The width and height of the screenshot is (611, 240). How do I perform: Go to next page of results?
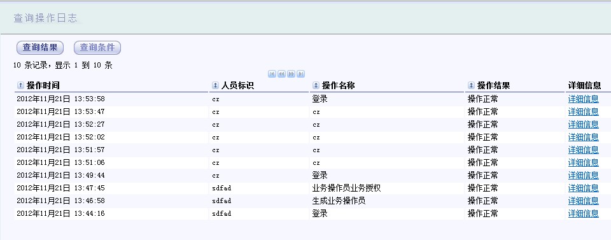(291, 74)
